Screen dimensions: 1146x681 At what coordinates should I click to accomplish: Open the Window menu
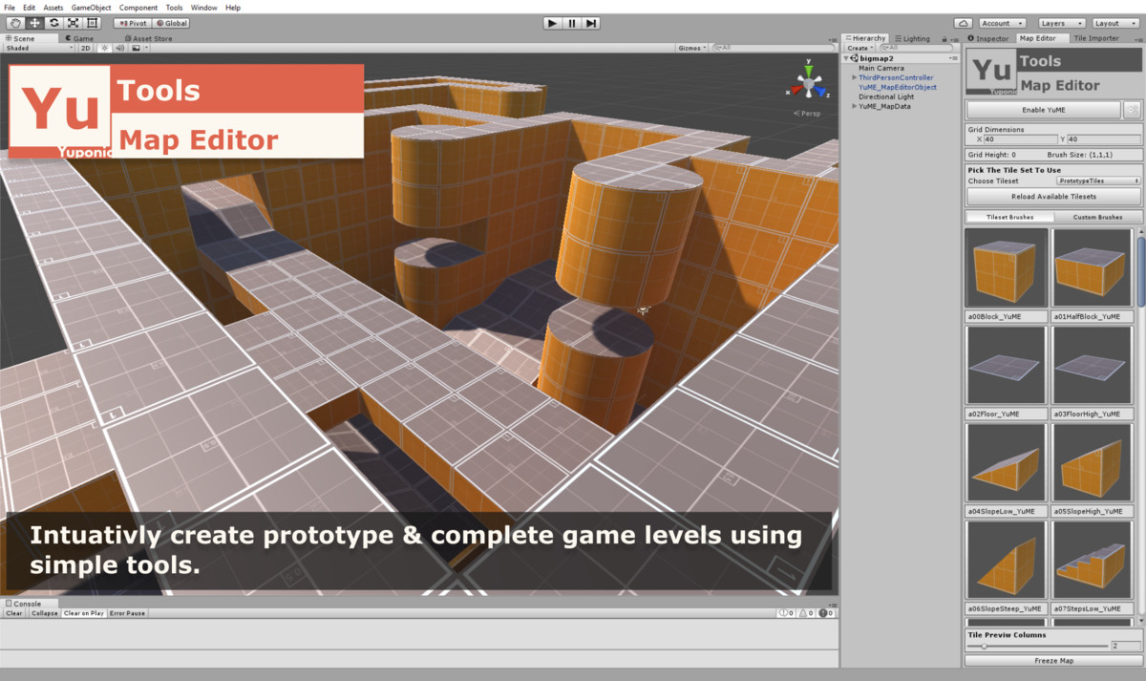pos(203,8)
